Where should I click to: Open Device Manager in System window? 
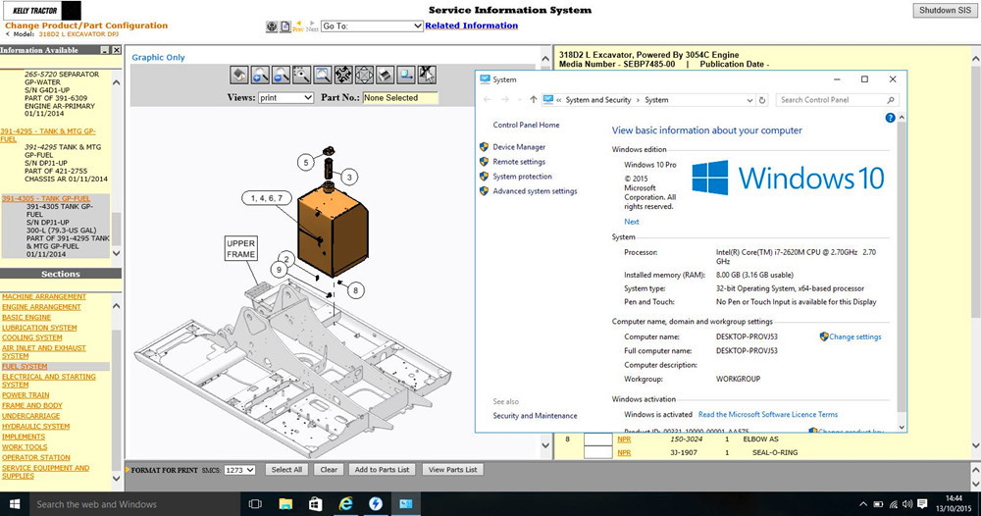(x=519, y=147)
